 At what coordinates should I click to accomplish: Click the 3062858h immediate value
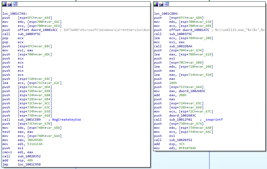(26, 140)
